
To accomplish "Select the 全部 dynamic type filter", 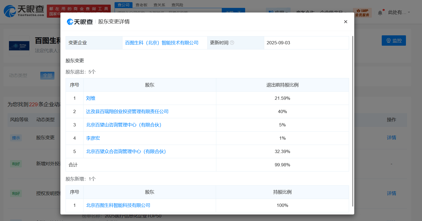I will pos(47,76).
